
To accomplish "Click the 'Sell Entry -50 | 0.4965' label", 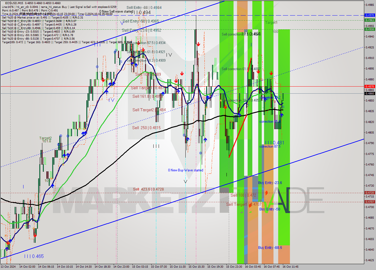I will click(141, 21).
